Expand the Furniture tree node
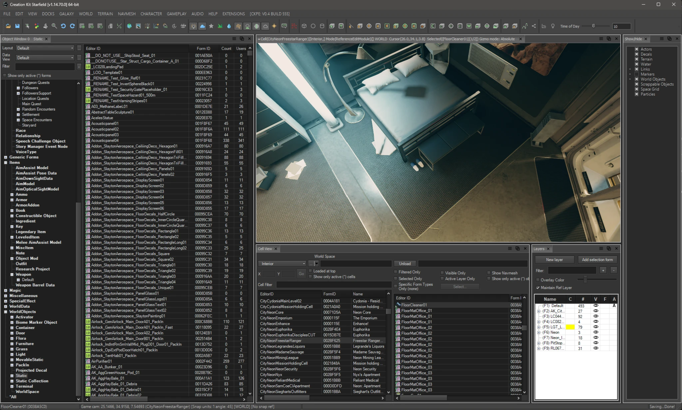 pyautogui.click(x=12, y=344)
